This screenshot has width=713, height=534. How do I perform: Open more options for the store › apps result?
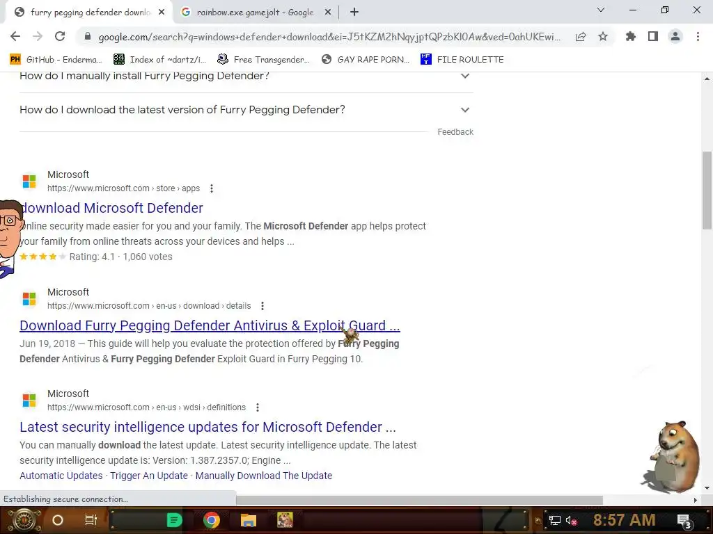click(x=212, y=188)
